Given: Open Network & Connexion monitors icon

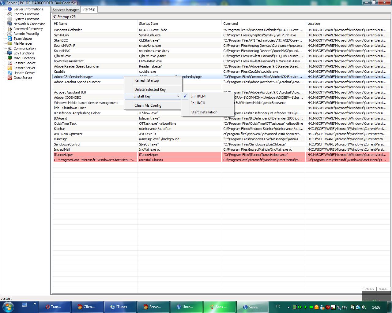Looking at the screenshot, I should click(10, 24).
